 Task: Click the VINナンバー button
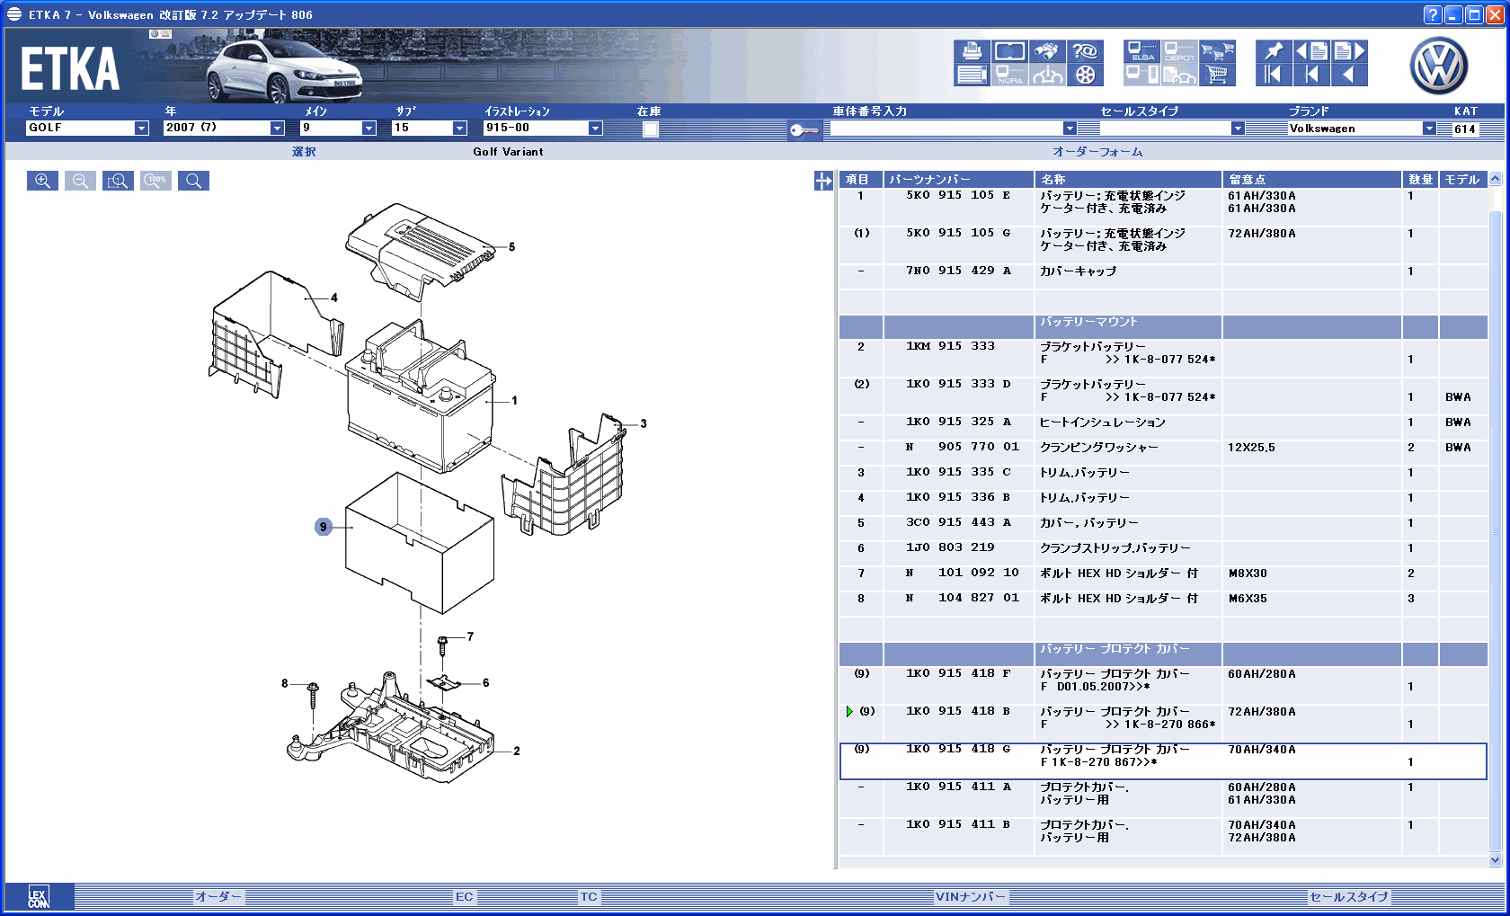(971, 897)
